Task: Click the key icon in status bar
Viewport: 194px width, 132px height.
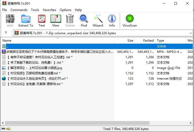Action: click(x=8, y=129)
